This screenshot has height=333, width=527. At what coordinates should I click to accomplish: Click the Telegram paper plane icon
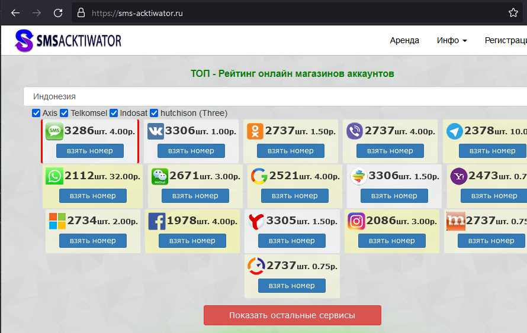(x=454, y=131)
